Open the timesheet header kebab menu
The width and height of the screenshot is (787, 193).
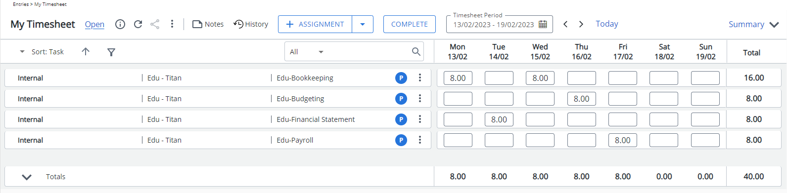[x=172, y=24]
